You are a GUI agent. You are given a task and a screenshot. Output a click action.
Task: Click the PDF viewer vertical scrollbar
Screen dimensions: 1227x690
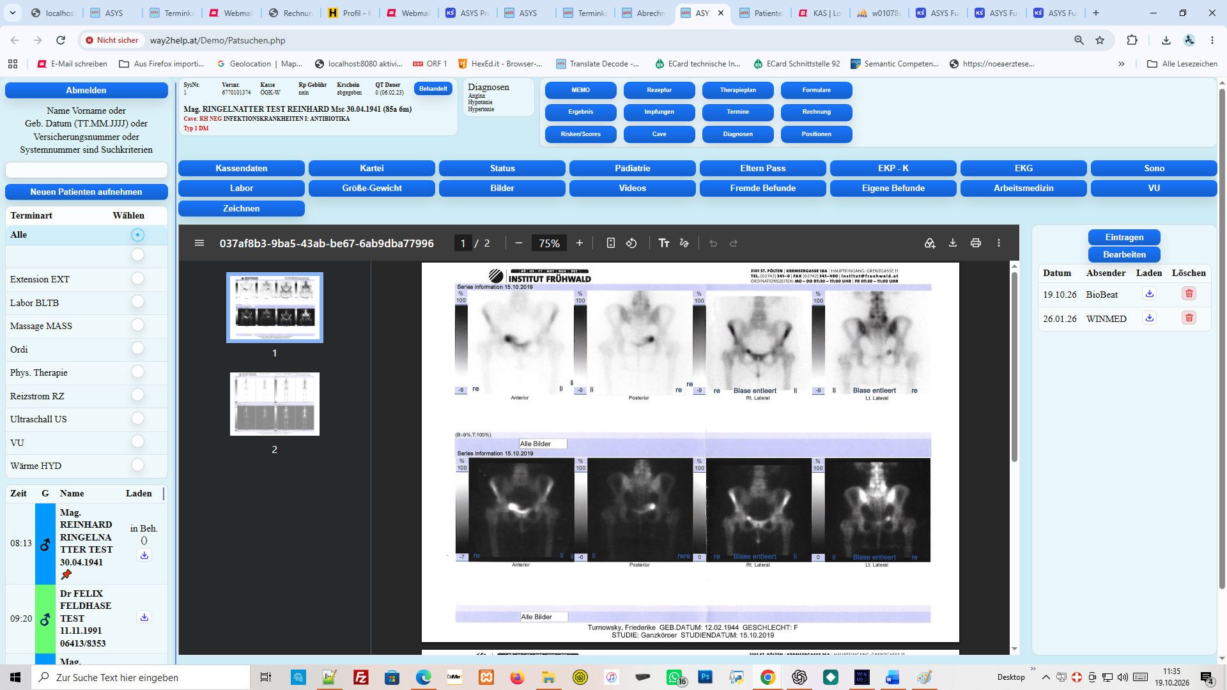click(1014, 367)
